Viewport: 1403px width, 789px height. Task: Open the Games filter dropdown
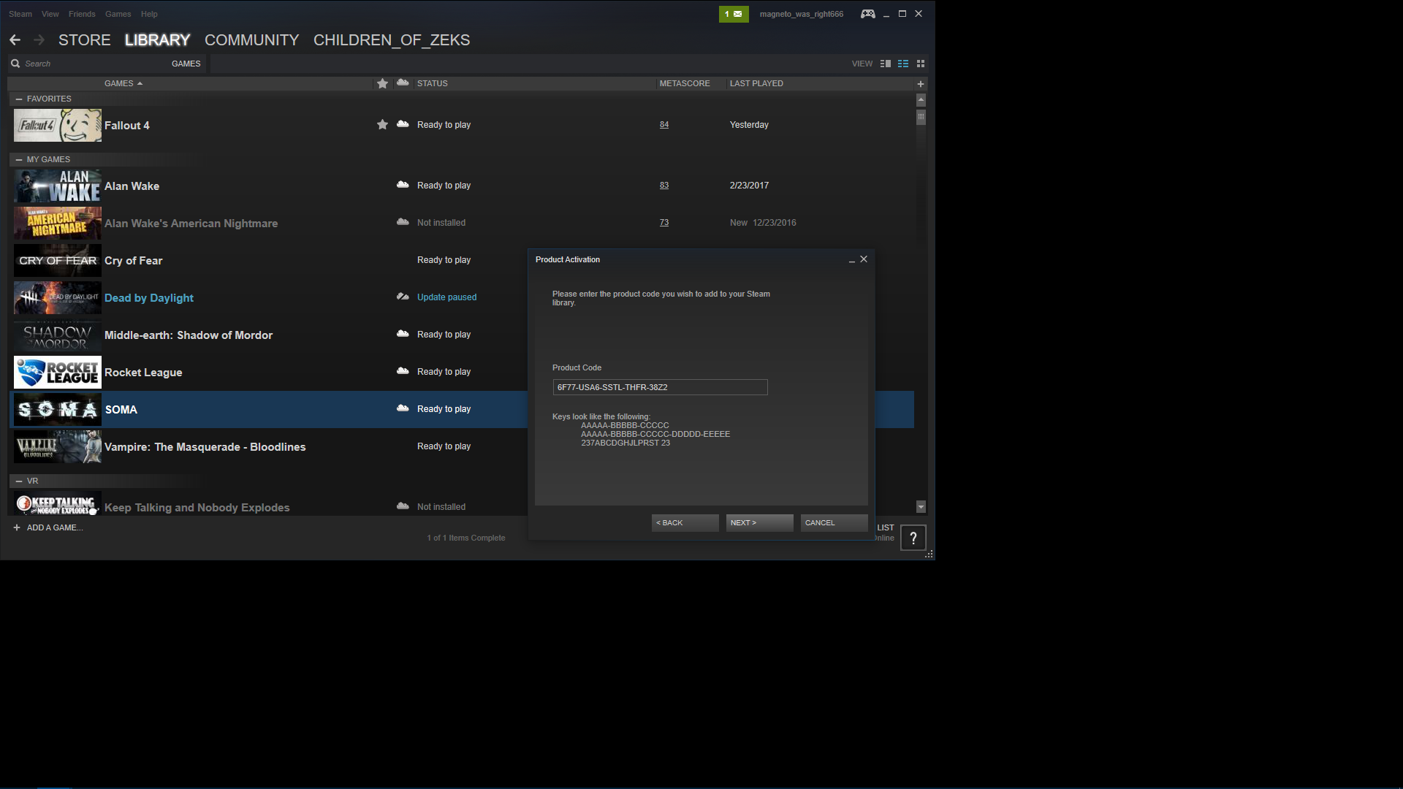[x=186, y=64]
